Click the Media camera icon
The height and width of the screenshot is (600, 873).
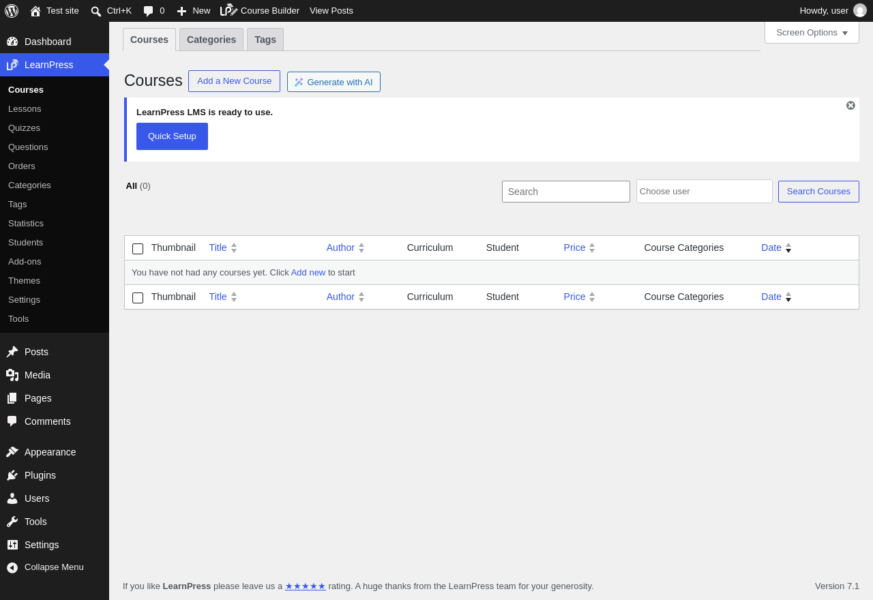pos(12,375)
